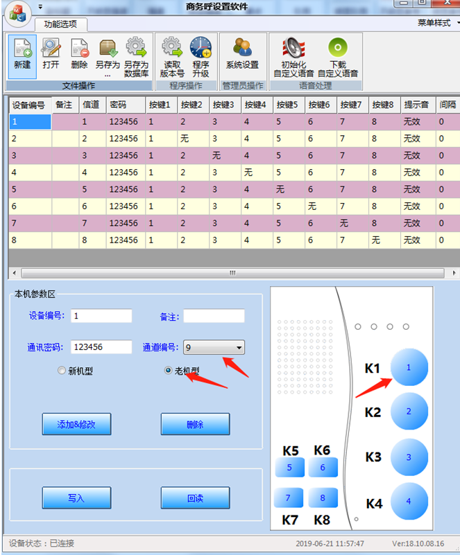
Task: Click the 回读 button
Action: (x=195, y=498)
